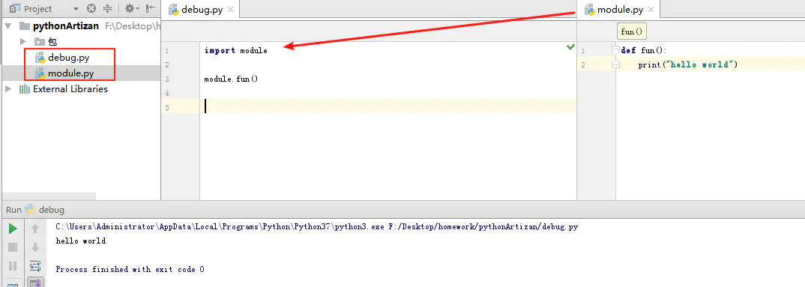Close the module.py editor tab
The image size is (805, 287).
point(651,10)
